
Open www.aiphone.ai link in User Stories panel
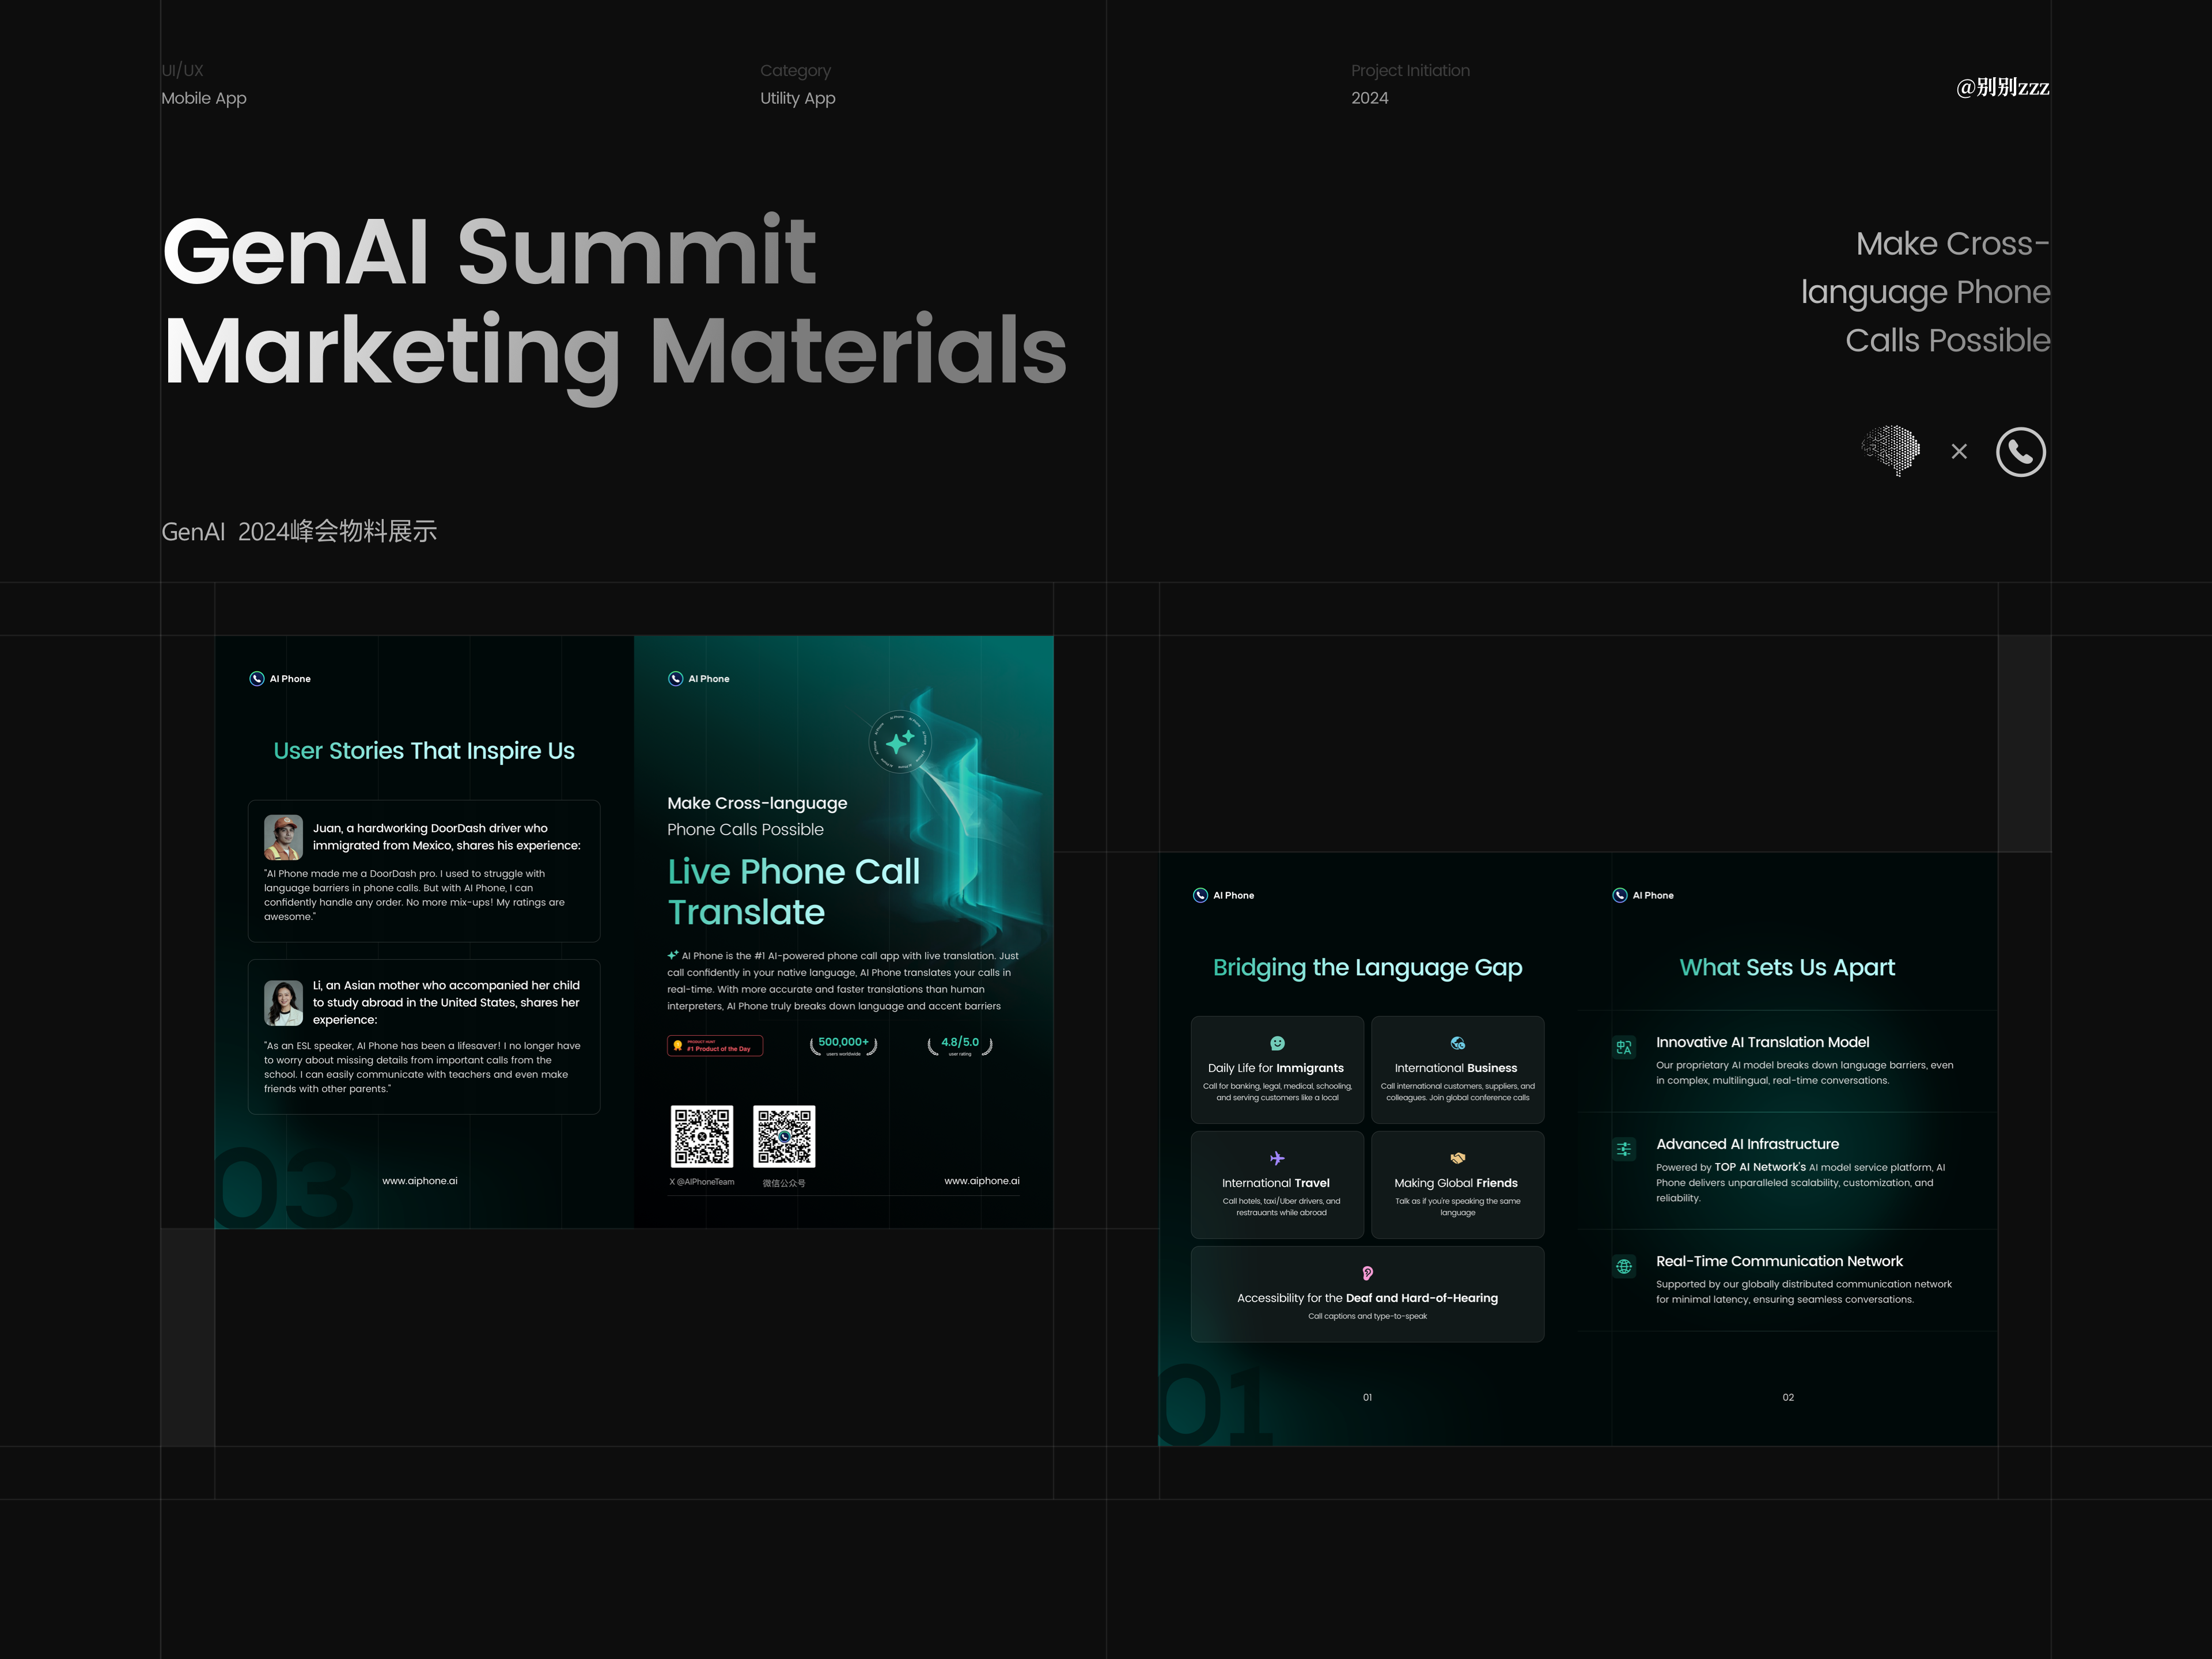[x=420, y=1181]
